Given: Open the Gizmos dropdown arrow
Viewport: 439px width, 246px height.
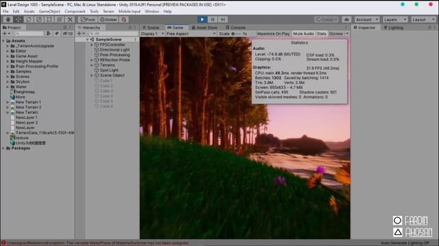Looking at the screenshot, I should tap(347, 33).
